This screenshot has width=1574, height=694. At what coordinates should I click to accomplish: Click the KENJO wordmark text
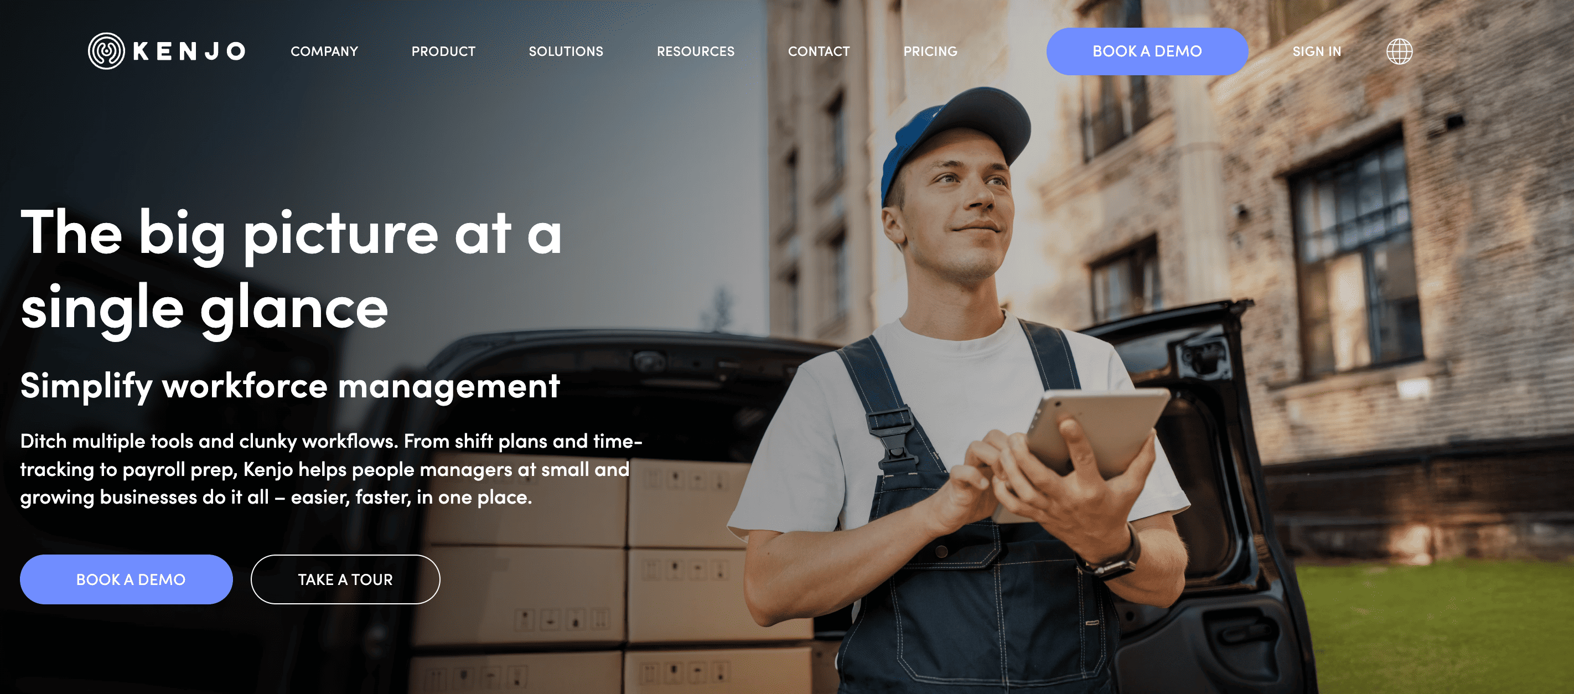[189, 51]
